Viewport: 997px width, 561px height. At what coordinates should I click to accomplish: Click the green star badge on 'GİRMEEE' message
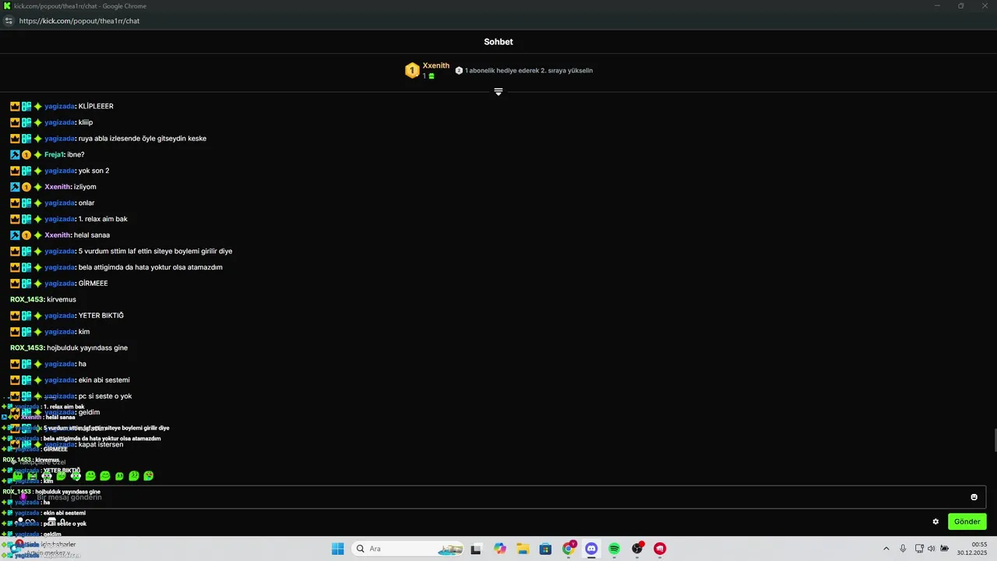coord(37,284)
